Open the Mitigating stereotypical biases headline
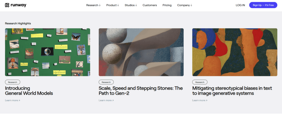282x123 pixels. (232, 91)
